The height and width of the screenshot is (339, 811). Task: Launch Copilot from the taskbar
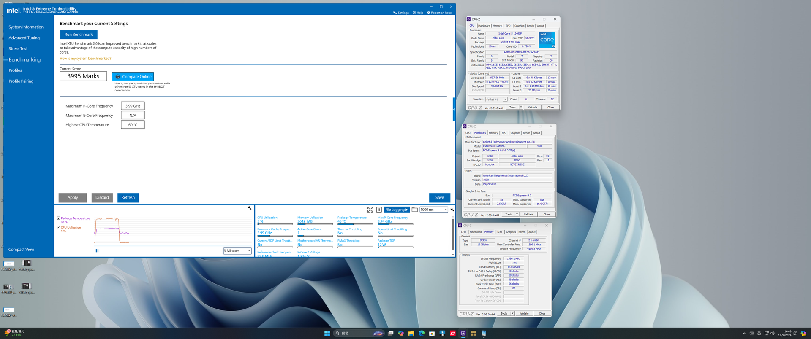pos(401,333)
